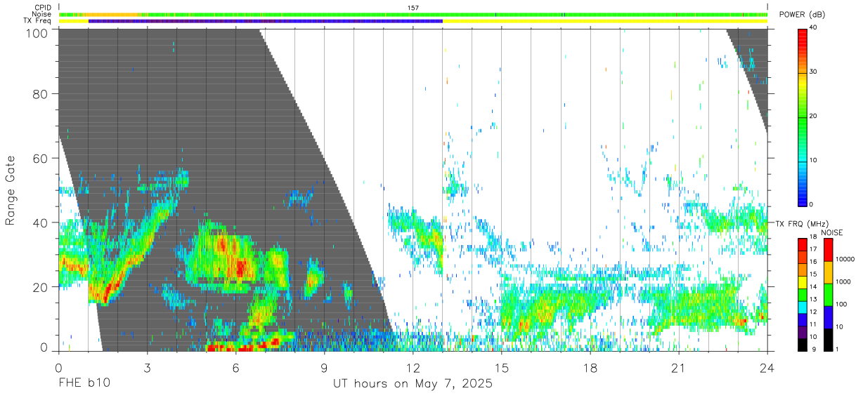The image size is (863, 398).
Task: Click the CPID label at top left
Action: click(x=42, y=7)
